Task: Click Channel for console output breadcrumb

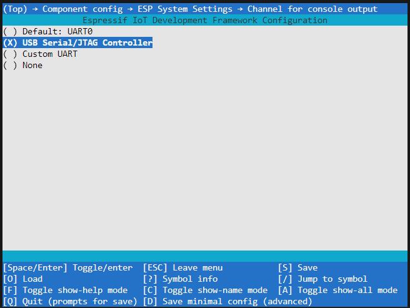Action: pos(312,9)
